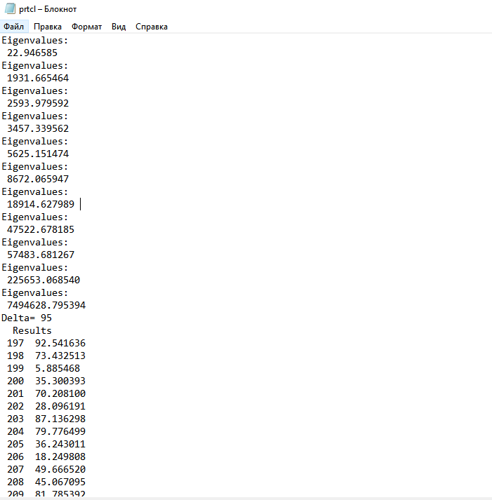Set cursor at value 2593.979592
Image resolution: width=492 pixels, height=500 pixels.
(38, 103)
